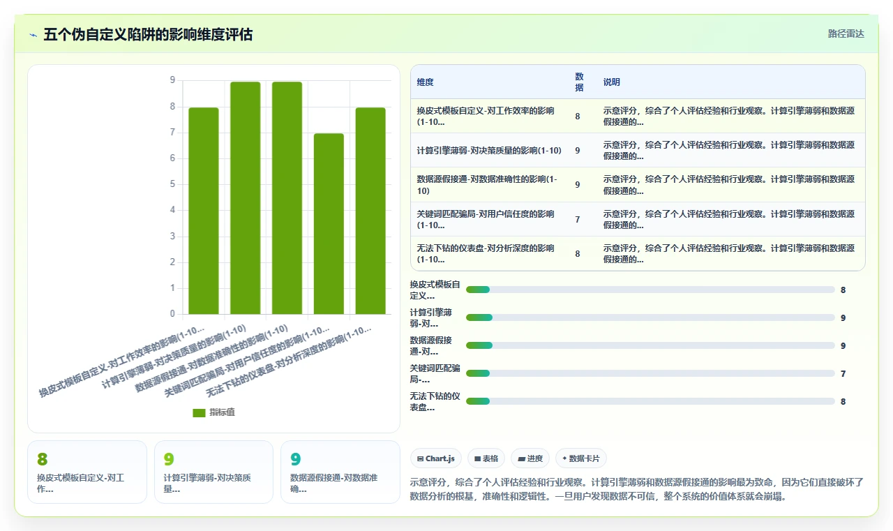Click the chart bar for 无法下钻的仪表盘
Image resolution: width=893 pixels, height=531 pixels.
point(370,211)
